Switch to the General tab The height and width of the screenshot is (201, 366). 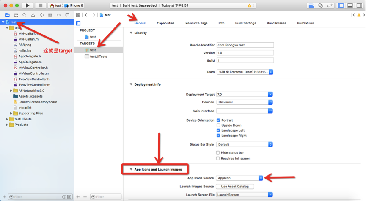140,23
